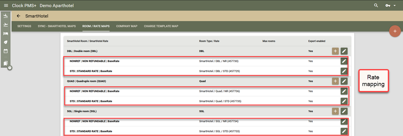Go back with arrow beside SmartHotel

[x=19, y=16]
